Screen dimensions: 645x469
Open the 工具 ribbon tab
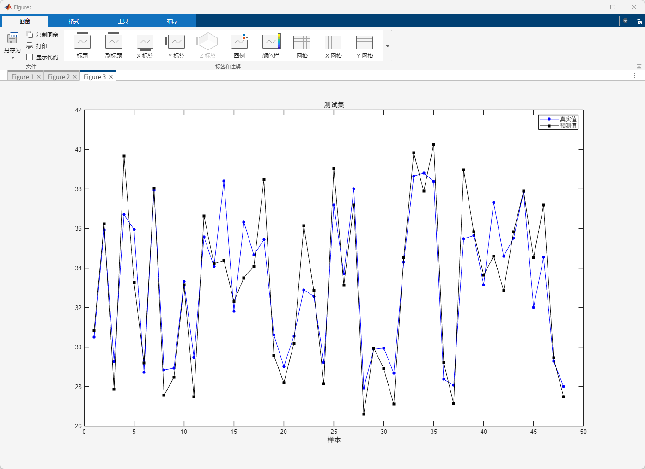click(x=123, y=21)
